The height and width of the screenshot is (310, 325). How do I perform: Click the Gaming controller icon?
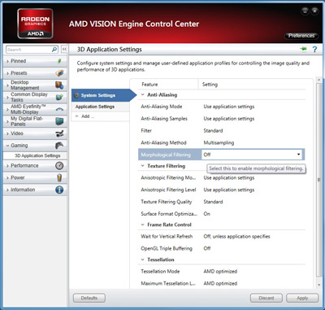click(x=59, y=146)
